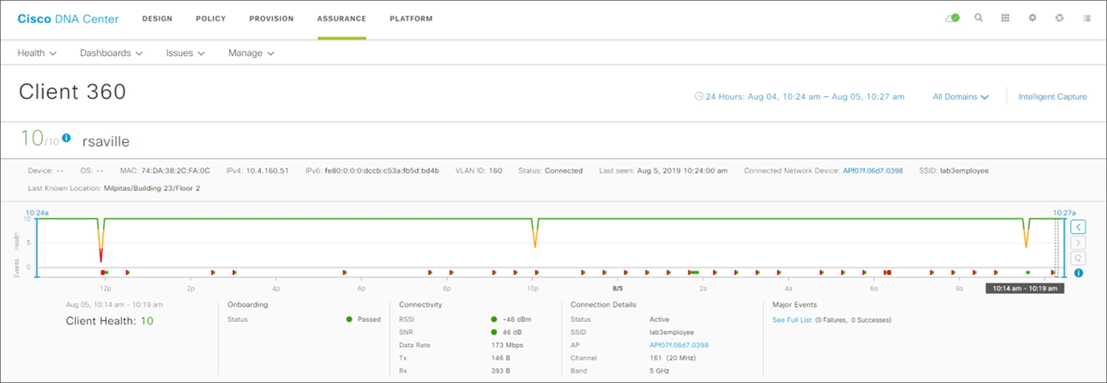Click the 10:27a timeline end handle
This screenshot has height=383, width=1107.
click(1064, 247)
